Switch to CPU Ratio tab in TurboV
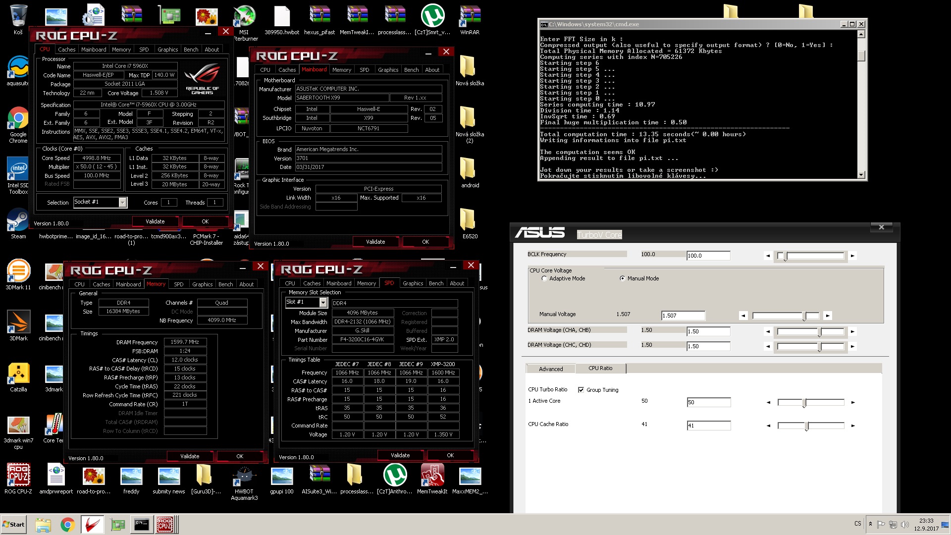Viewport: 951px width, 535px height. [600, 368]
